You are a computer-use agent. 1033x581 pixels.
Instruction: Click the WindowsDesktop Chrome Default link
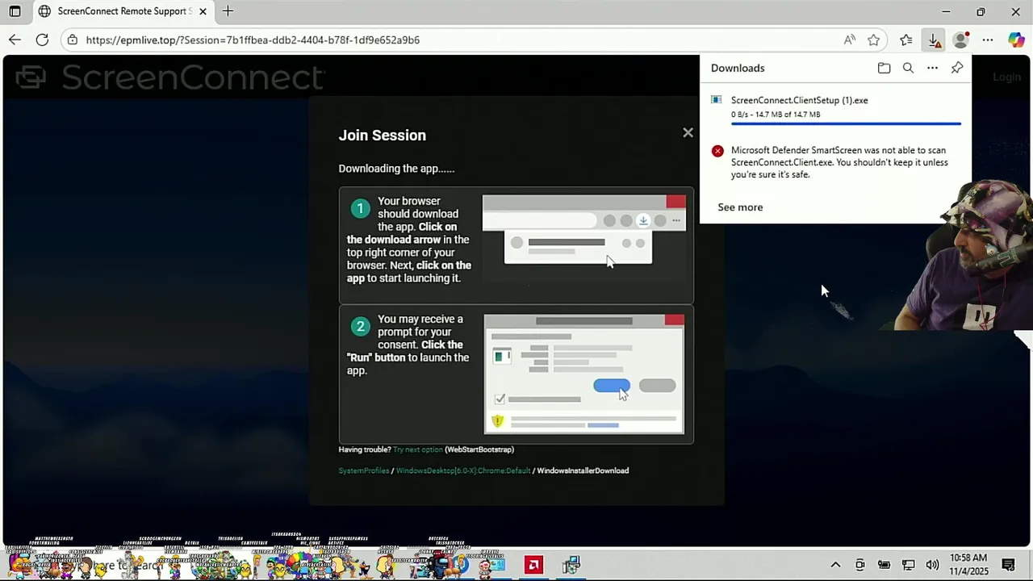[463, 470]
